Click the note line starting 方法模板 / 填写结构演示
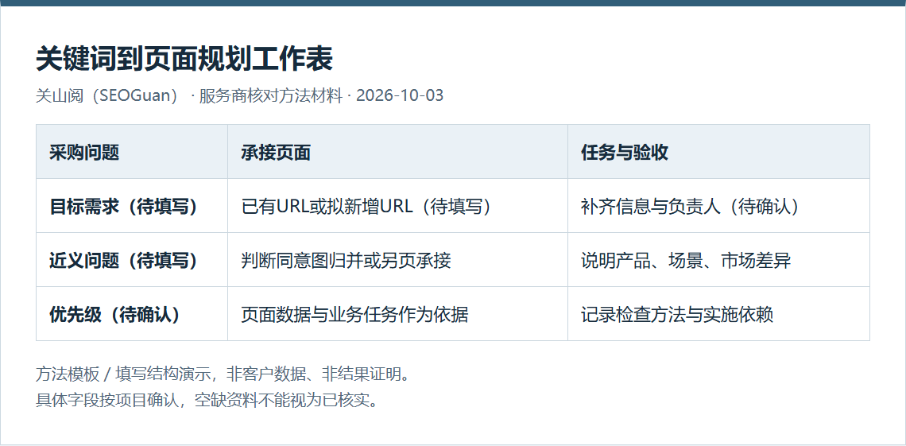 coord(225,374)
